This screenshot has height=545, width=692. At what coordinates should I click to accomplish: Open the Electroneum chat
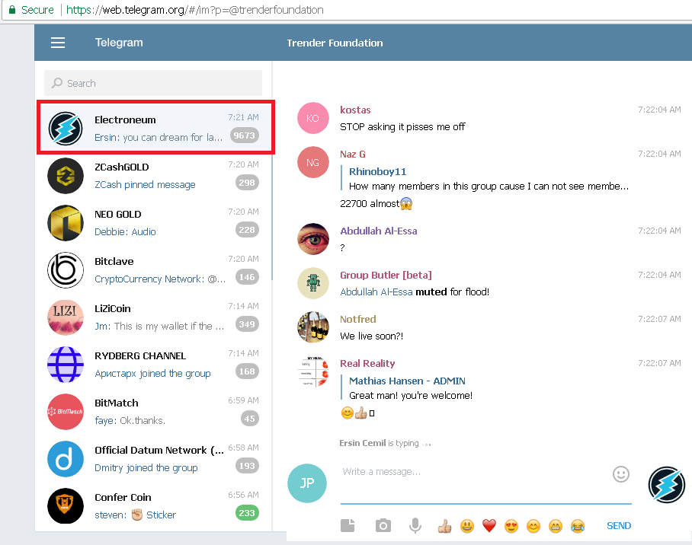155,127
